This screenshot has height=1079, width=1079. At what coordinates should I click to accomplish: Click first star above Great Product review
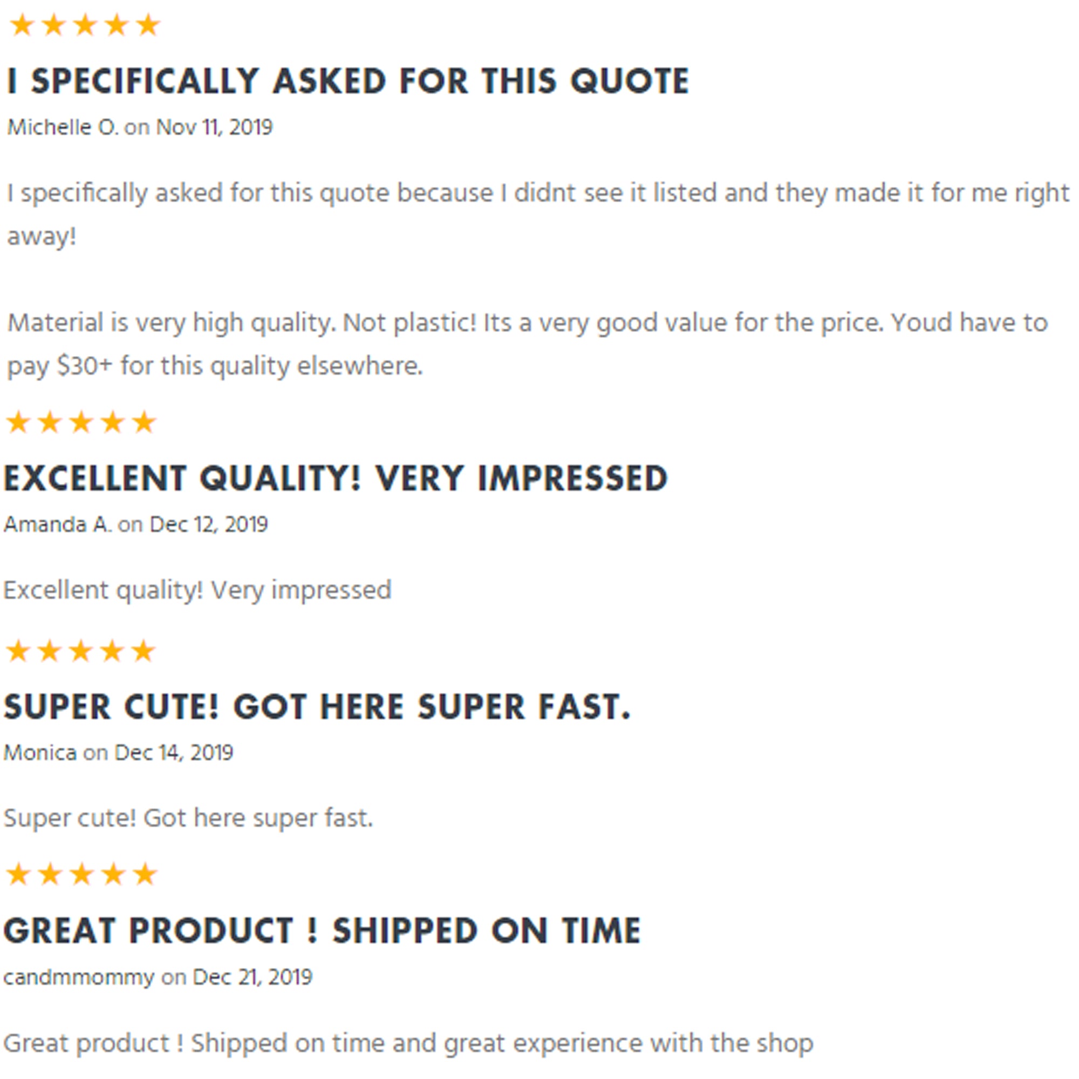pos(18,874)
